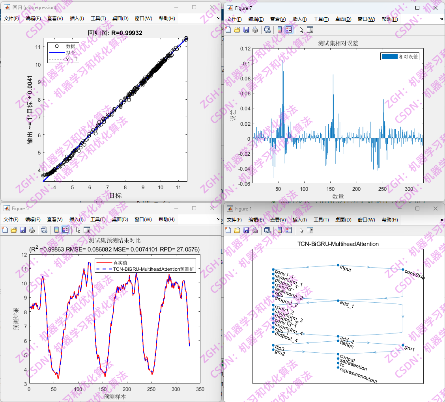Viewport: 445px width, 402px height.
Task: Click Figure 7 title 测试集相对误差
Action: click(338, 43)
